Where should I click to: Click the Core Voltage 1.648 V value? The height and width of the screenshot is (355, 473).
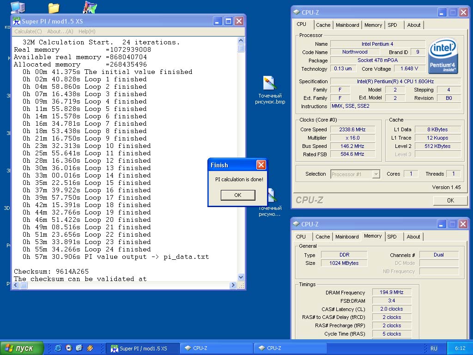[x=409, y=69]
